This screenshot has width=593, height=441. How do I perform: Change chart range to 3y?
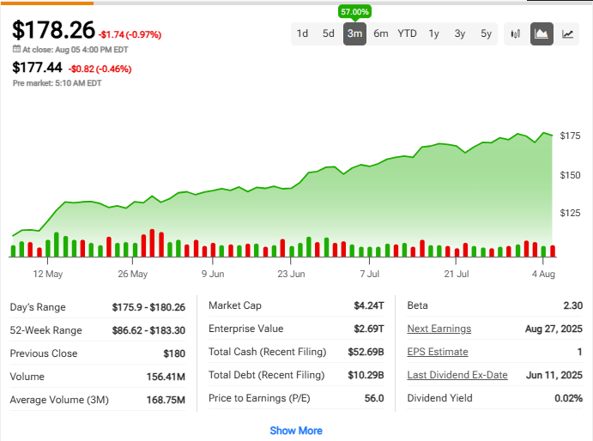pos(460,33)
